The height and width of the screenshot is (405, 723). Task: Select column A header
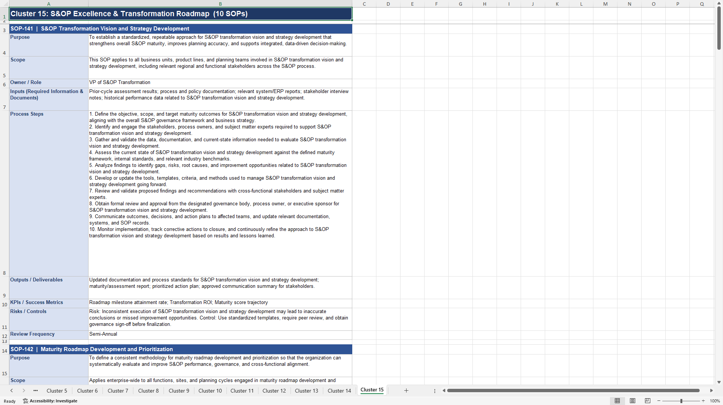coord(49,4)
